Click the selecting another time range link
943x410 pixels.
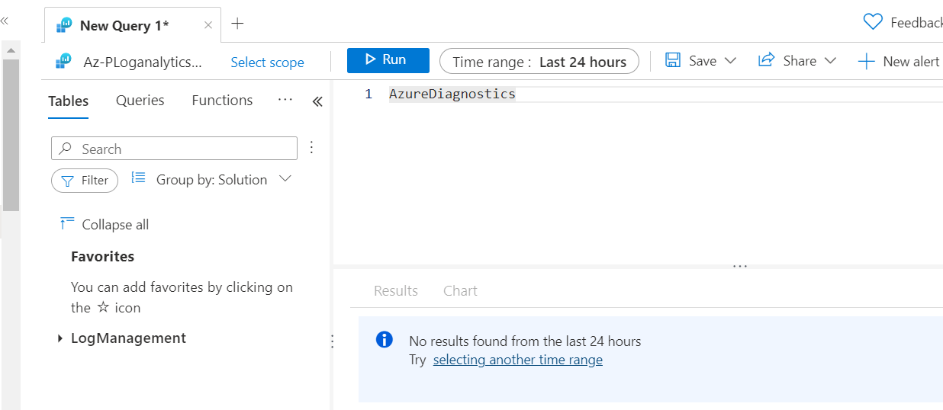pyautogui.click(x=518, y=360)
